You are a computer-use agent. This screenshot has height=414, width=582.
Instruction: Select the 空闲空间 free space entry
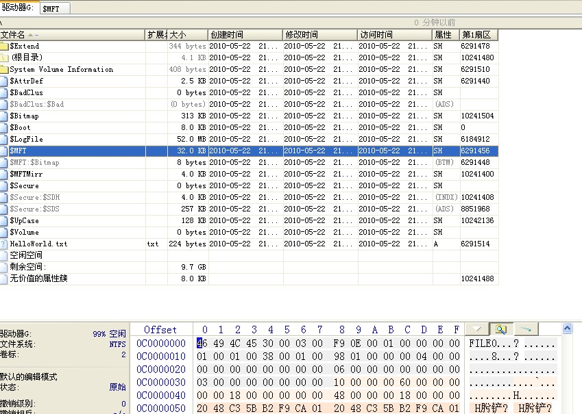tap(26, 255)
